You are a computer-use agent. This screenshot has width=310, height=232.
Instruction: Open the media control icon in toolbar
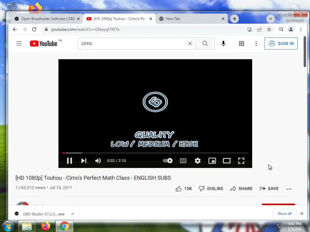pyautogui.click(x=281, y=29)
